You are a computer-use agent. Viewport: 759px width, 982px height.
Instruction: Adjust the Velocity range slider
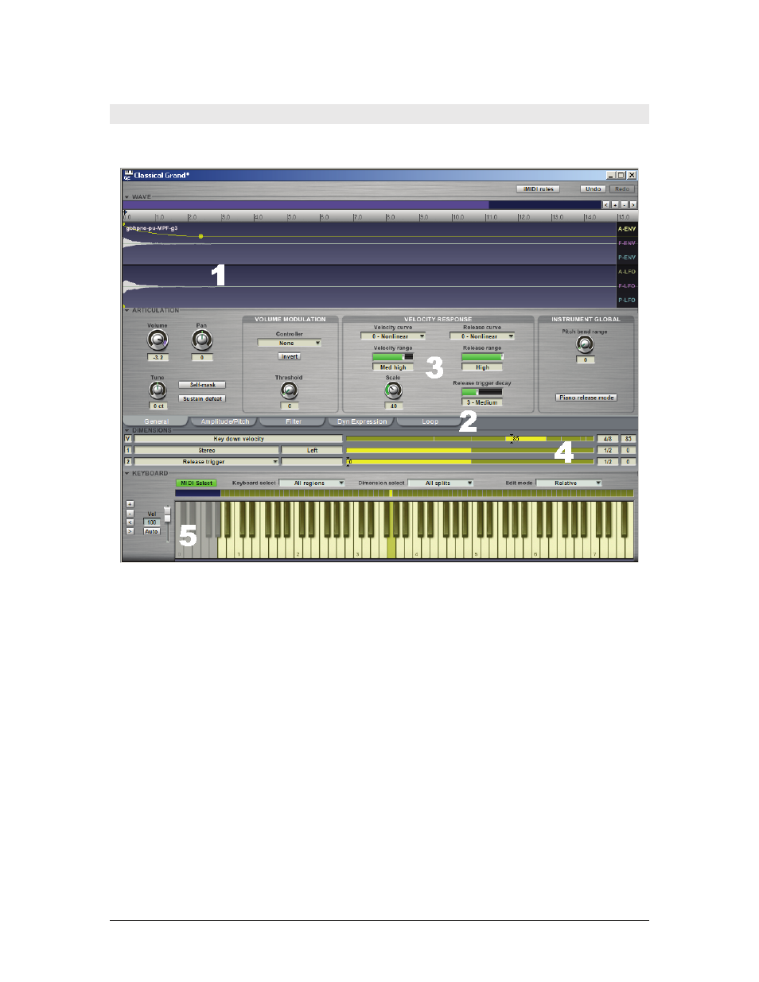(393, 357)
